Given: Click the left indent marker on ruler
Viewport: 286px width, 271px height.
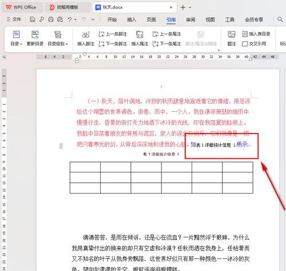Looking at the screenshot, I should tap(77, 61).
